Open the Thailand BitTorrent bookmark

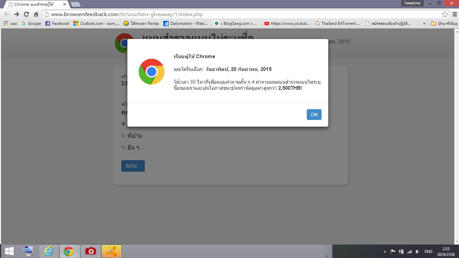337,24
